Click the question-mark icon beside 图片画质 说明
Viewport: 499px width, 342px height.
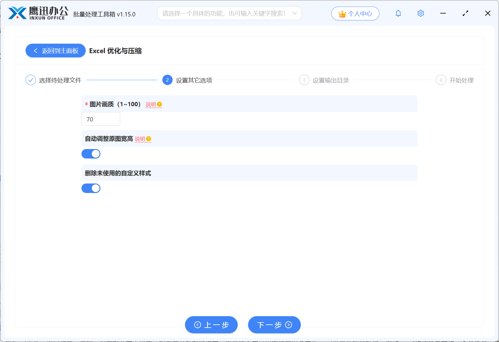(160, 105)
